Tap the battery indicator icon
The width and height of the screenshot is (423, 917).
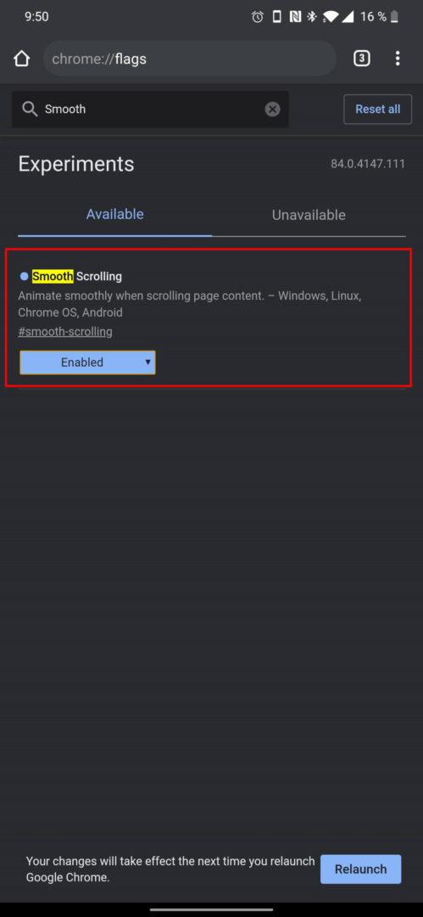[x=394, y=17]
